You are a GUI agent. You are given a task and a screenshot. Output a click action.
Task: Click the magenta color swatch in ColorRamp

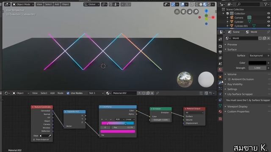tap(118, 131)
